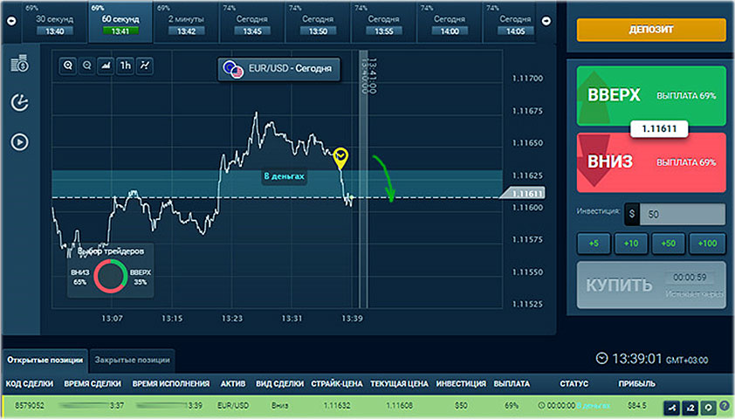Click the investment amount input field
Screen dimensions: 735x419
pyautogui.click(x=681, y=214)
